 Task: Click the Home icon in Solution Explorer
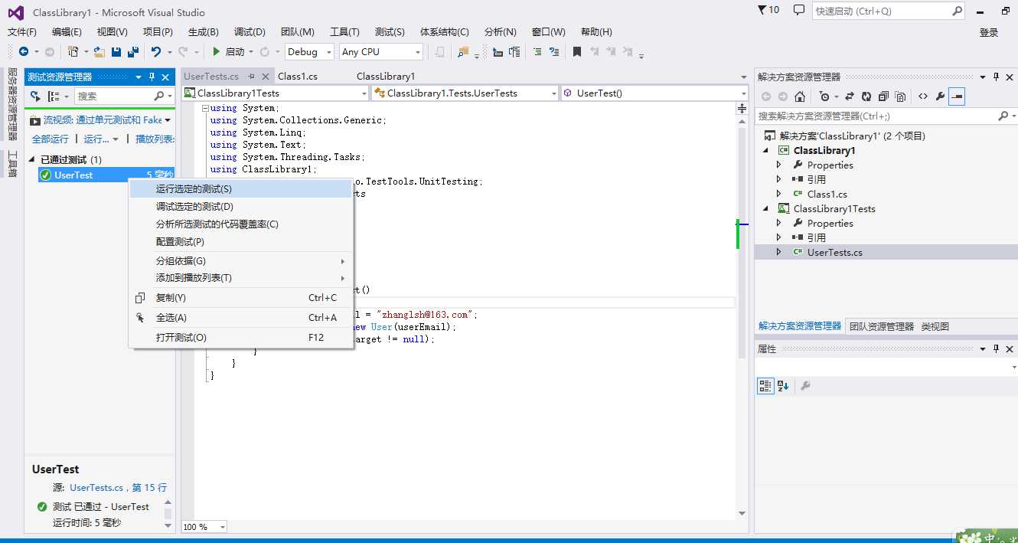[800, 96]
